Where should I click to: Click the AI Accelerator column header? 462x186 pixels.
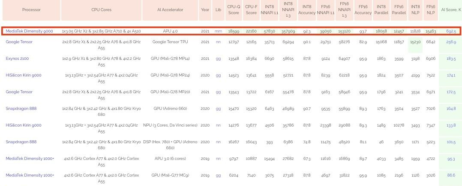coord(170,10)
